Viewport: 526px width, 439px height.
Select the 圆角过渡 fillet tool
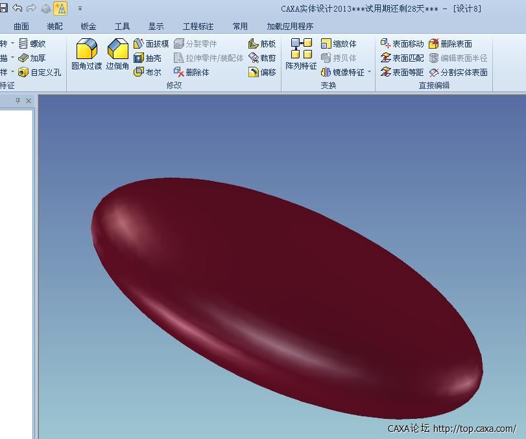(x=86, y=54)
